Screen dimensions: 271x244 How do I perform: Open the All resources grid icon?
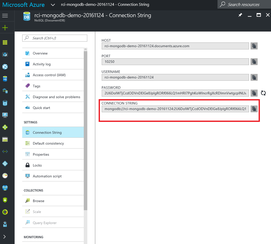click(5, 42)
